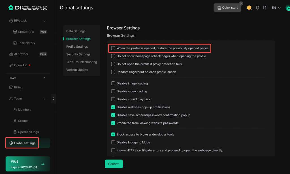Screen dimensions: 290x174
Task: Click the Task history icon
Action: (x=15, y=43)
